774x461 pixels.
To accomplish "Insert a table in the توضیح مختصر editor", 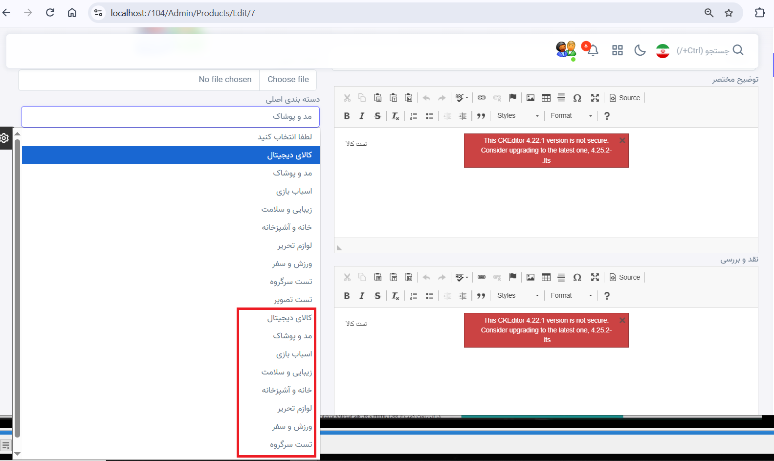I will tap(546, 98).
